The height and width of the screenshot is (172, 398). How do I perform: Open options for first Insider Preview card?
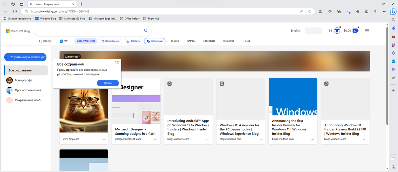[x=312, y=139]
